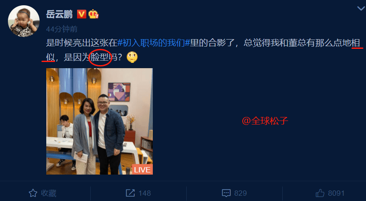
Task: Click the repost share icon
Action: [130, 193]
